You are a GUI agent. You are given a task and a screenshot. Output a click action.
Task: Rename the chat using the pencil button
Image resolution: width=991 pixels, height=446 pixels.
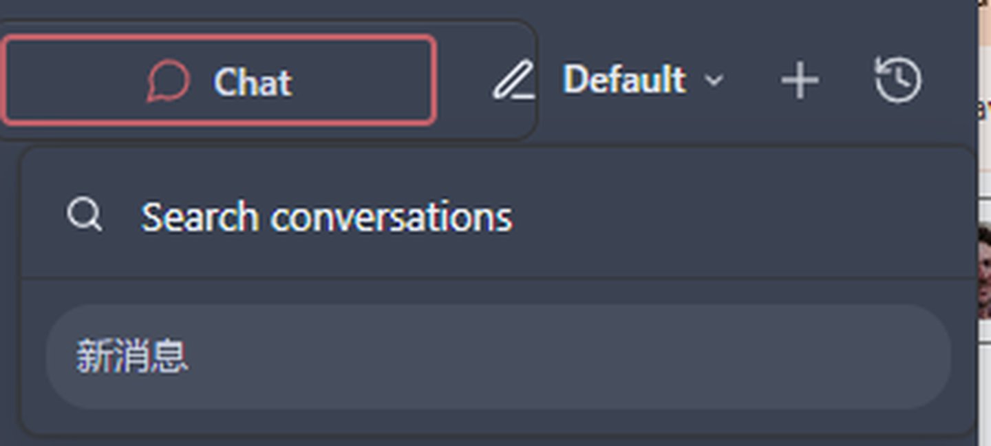514,81
